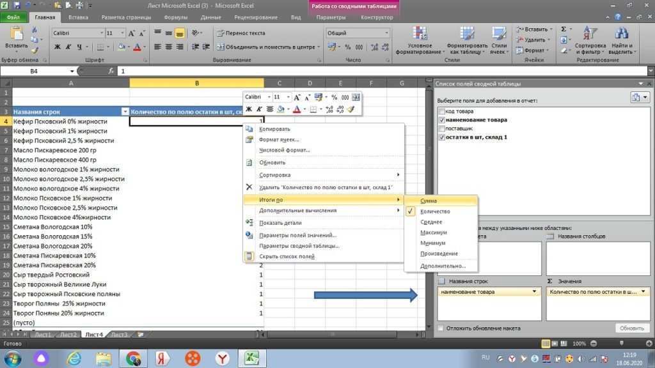Switch to the 'Вставка' ribbon tab

coord(78,17)
